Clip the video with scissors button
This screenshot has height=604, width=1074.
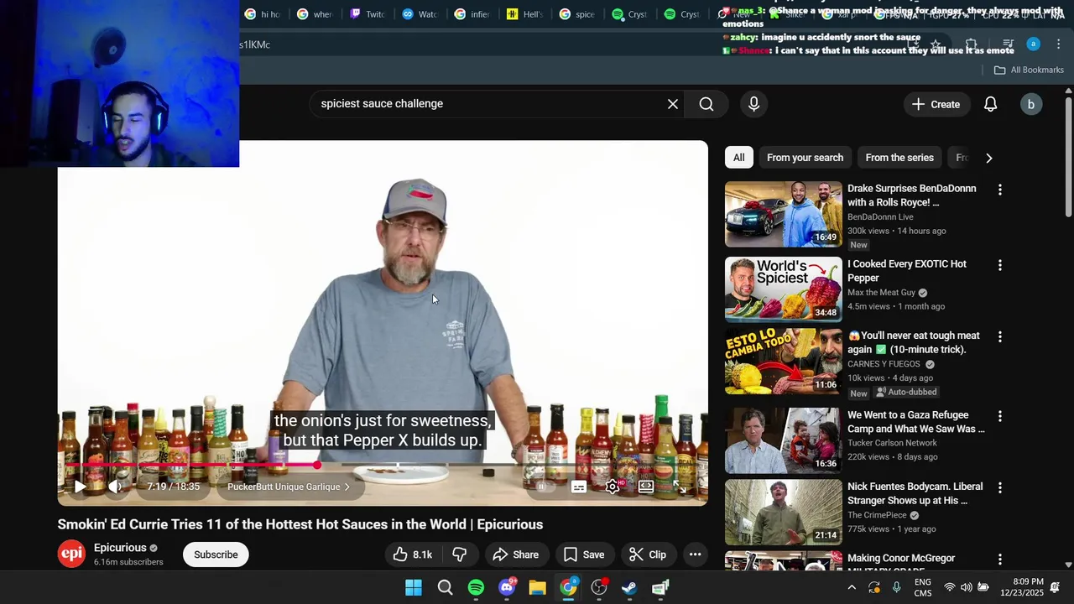[648, 555]
